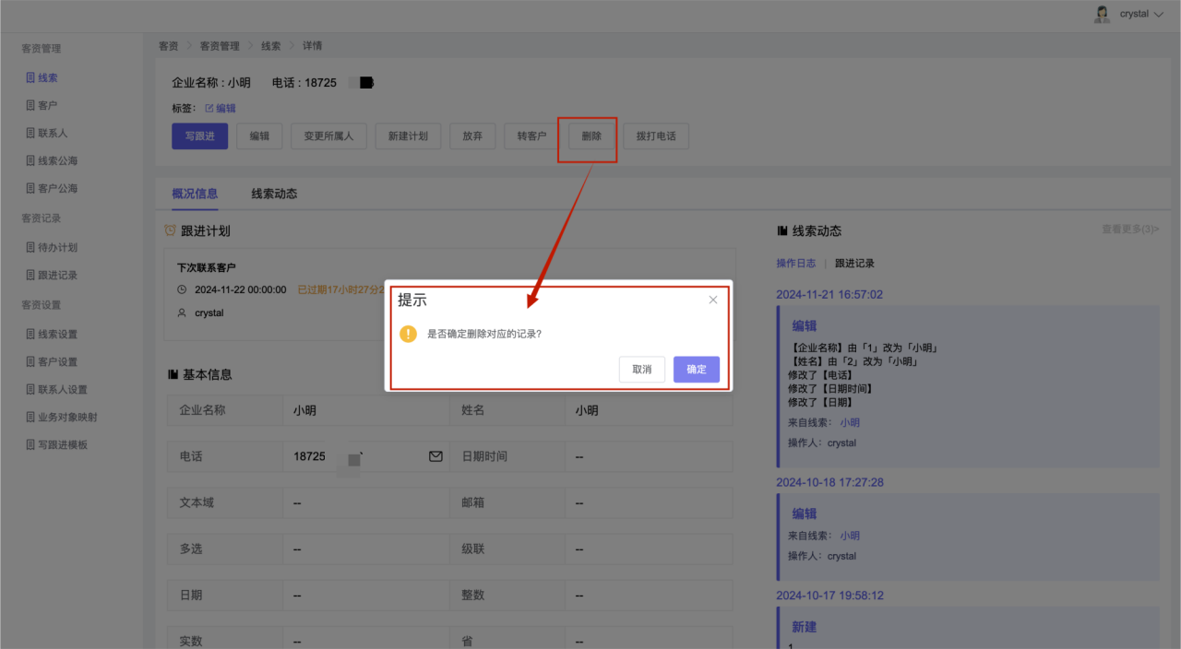Open 线索 in the sidebar
Image resolution: width=1181 pixels, height=649 pixels.
click(x=48, y=78)
